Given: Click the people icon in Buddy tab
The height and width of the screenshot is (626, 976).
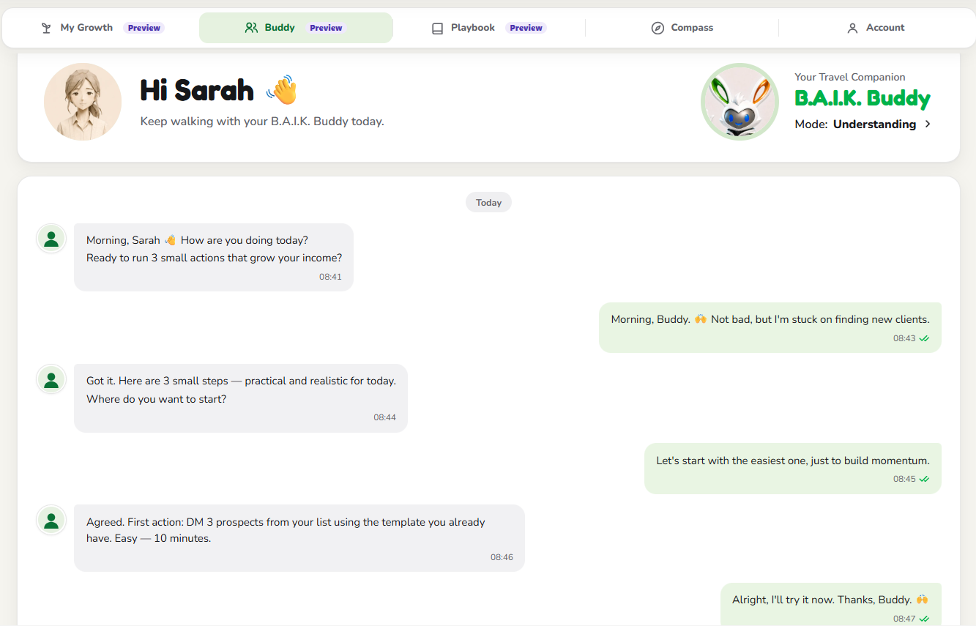Looking at the screenshot, I should tap(251, 28).
